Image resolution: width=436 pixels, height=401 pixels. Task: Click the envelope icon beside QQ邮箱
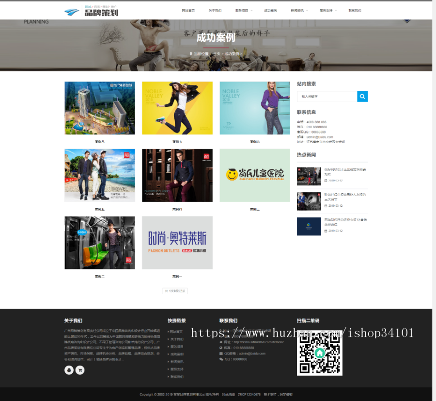click(x=221, y=353)
